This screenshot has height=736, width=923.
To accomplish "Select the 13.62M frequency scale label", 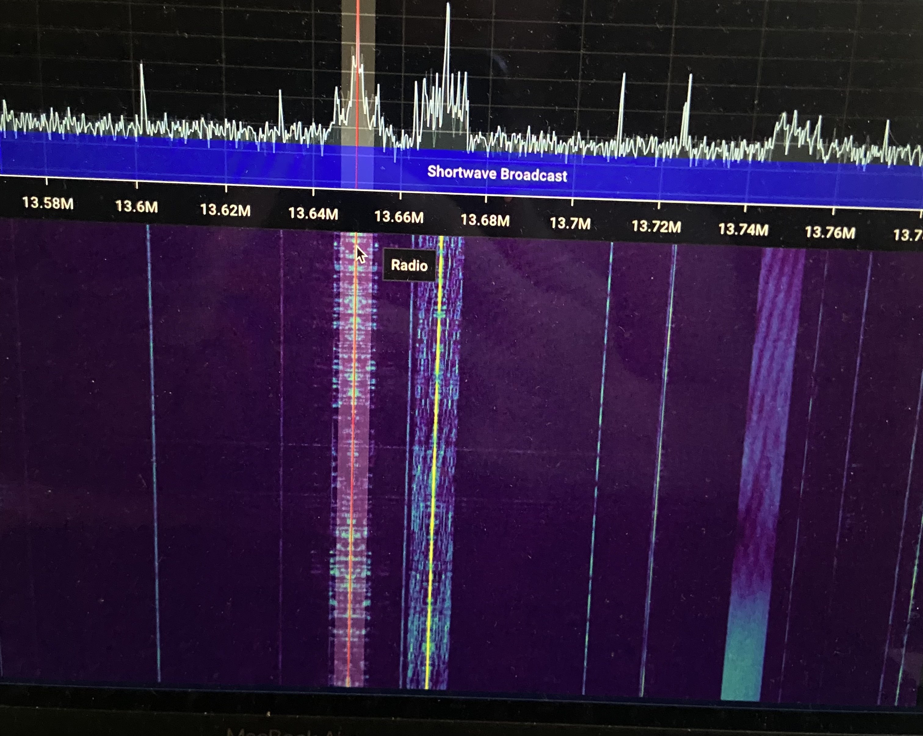I will [x=225, y=210].
